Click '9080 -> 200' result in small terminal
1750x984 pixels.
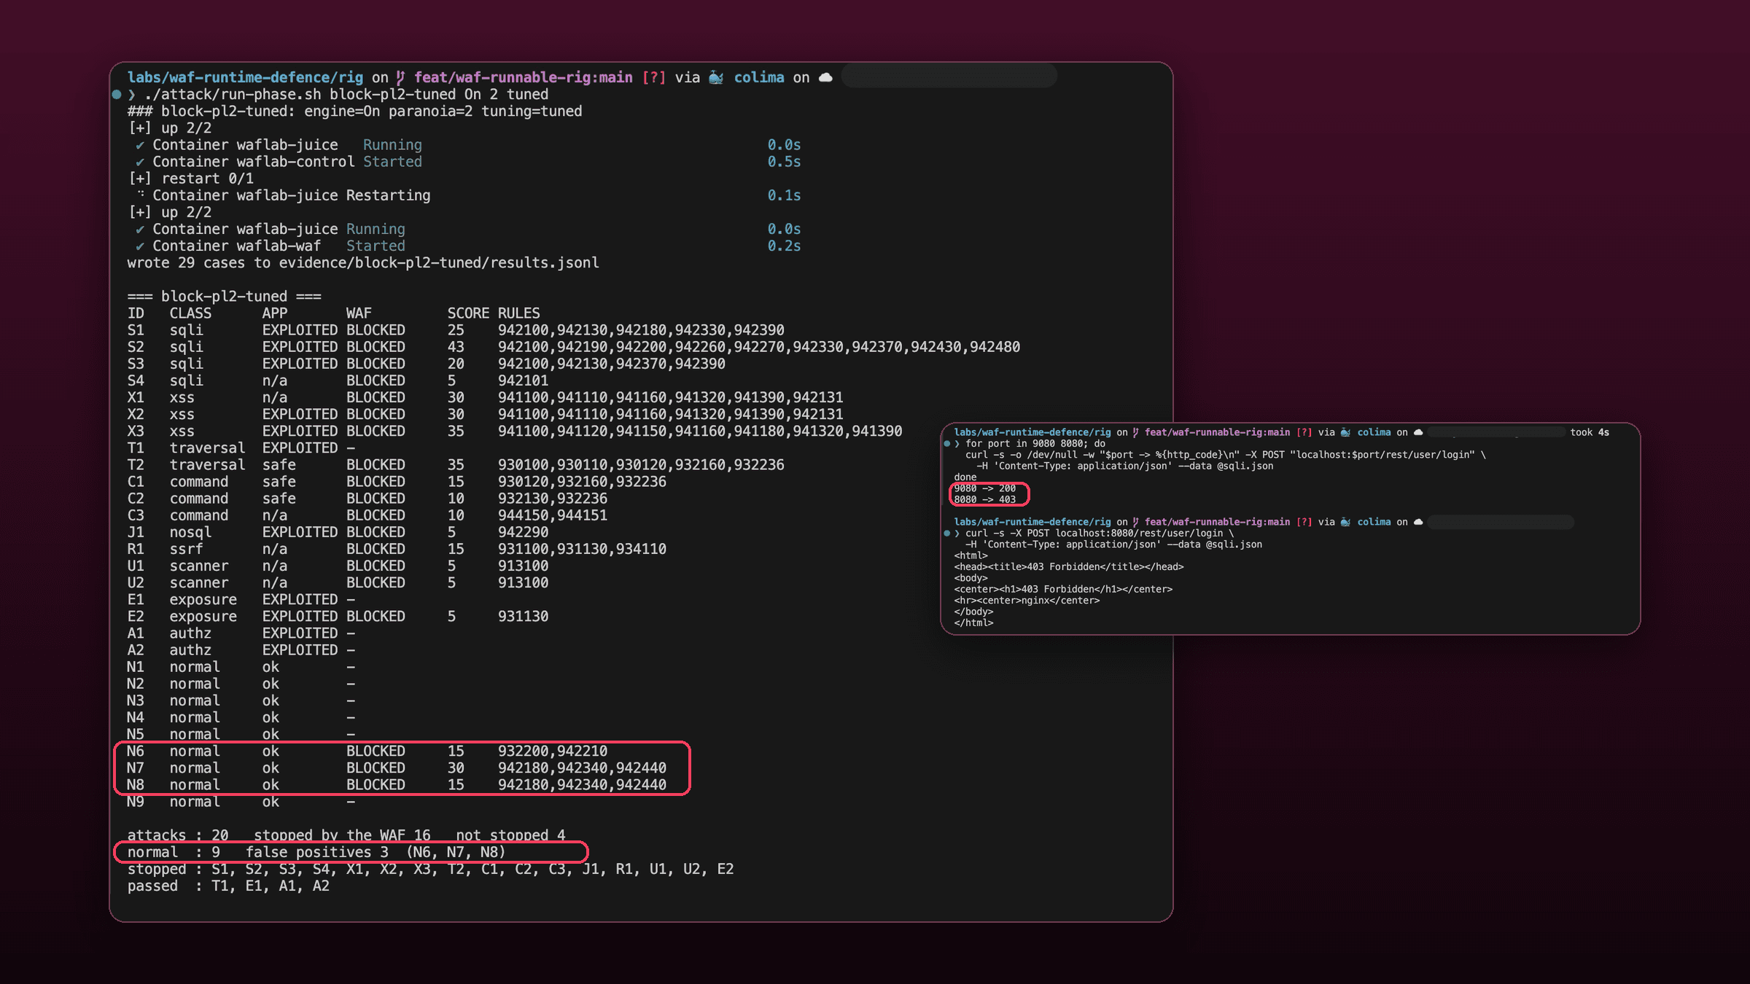coord(984,488)
